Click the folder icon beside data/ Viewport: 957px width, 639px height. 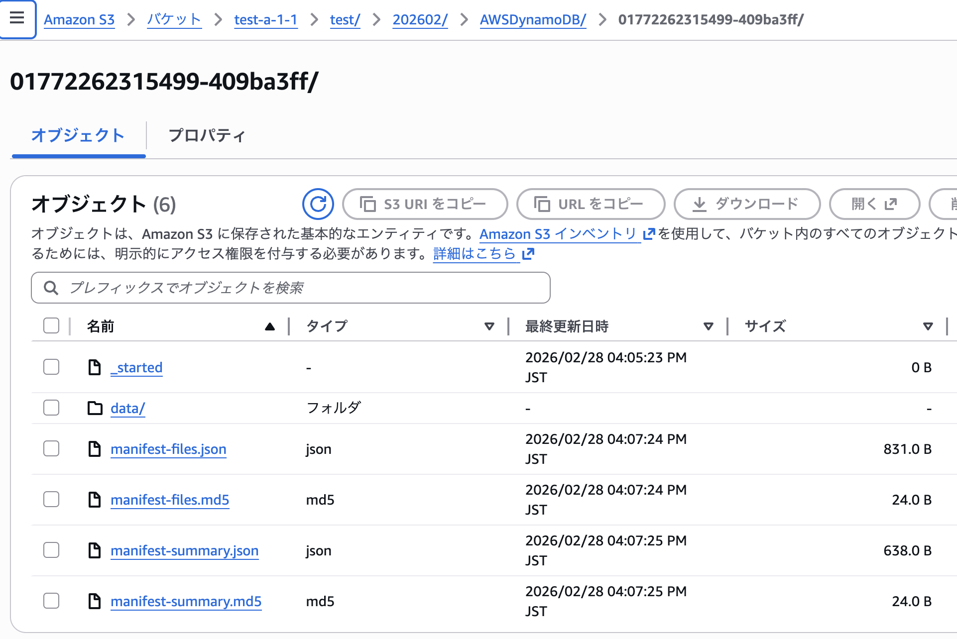pyautogui.click(x=95, y=408)
